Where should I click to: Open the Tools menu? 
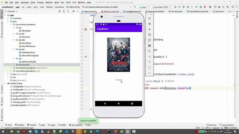point(68,3)
